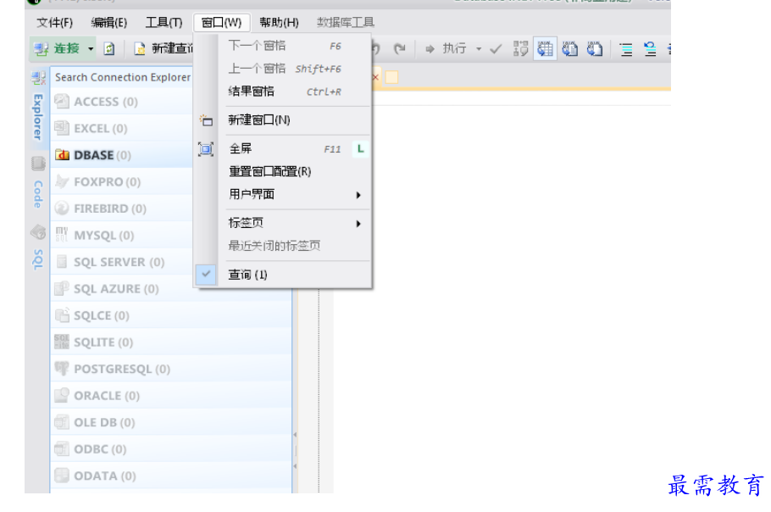Image resolution: width=771 pixels, height=512 pixels.
Task: Click the small new tab square
Action: pos(391,77)
